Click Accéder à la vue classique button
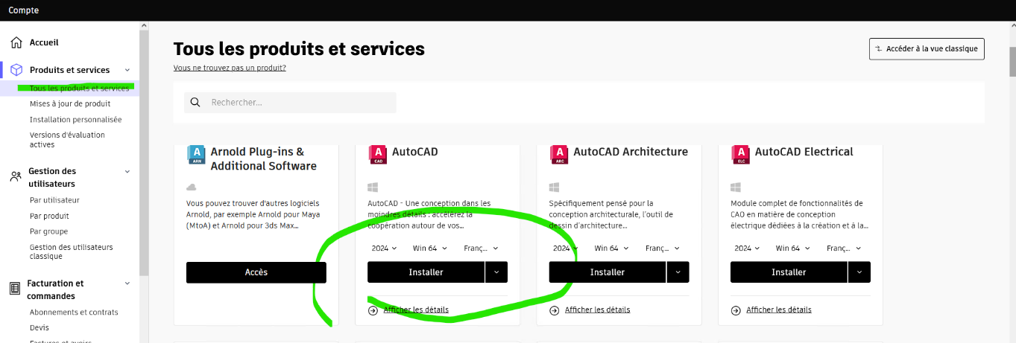The image size is (1016, 343). 927,49
